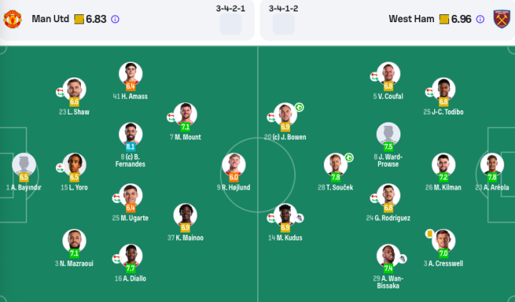Open B. Fernandes player avatar
Screen dimensions: 515x302
coord(130,135)
